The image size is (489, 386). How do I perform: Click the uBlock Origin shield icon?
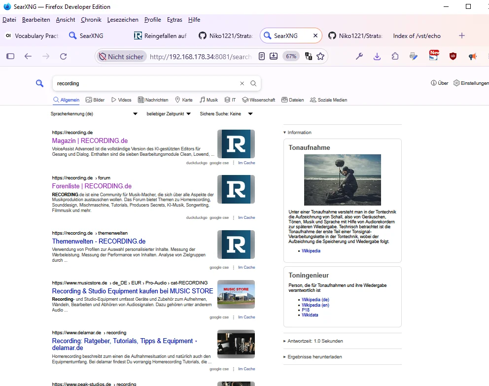(x=453, y=56)
